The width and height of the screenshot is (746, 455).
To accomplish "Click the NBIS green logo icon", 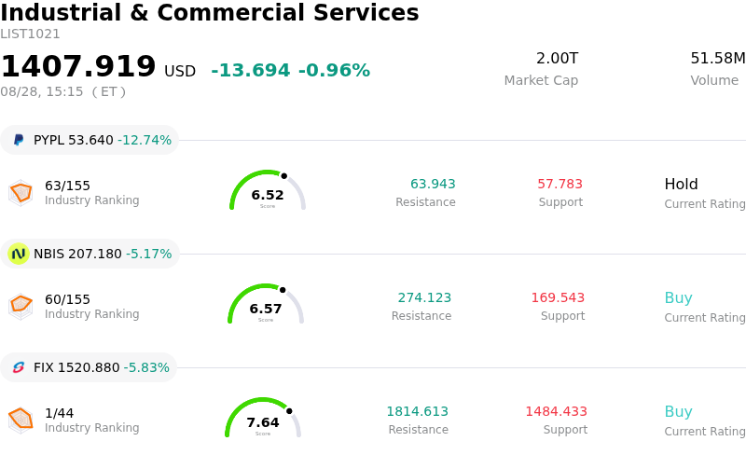I will [19, 254].
